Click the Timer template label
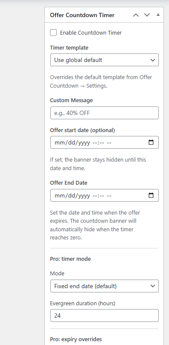Viewport: 169px width, 345px height. point(69,47)
